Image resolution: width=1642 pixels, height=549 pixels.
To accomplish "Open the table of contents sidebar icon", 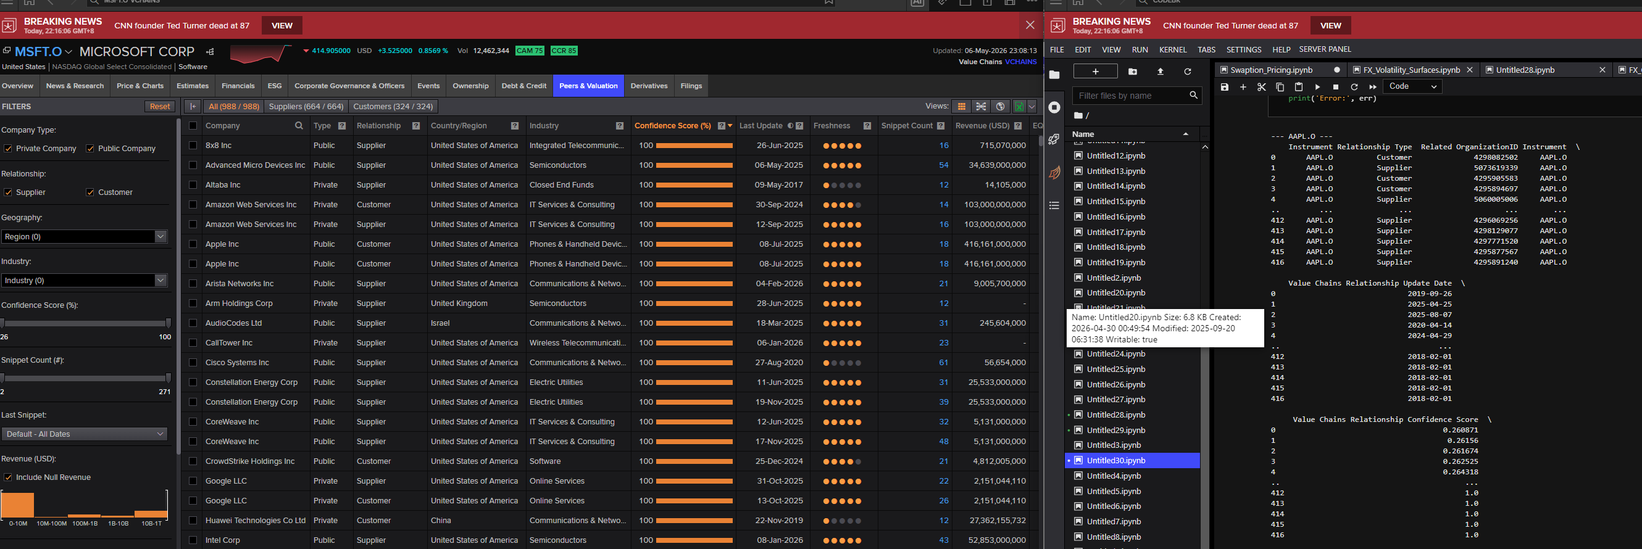I will [1054, 205].
